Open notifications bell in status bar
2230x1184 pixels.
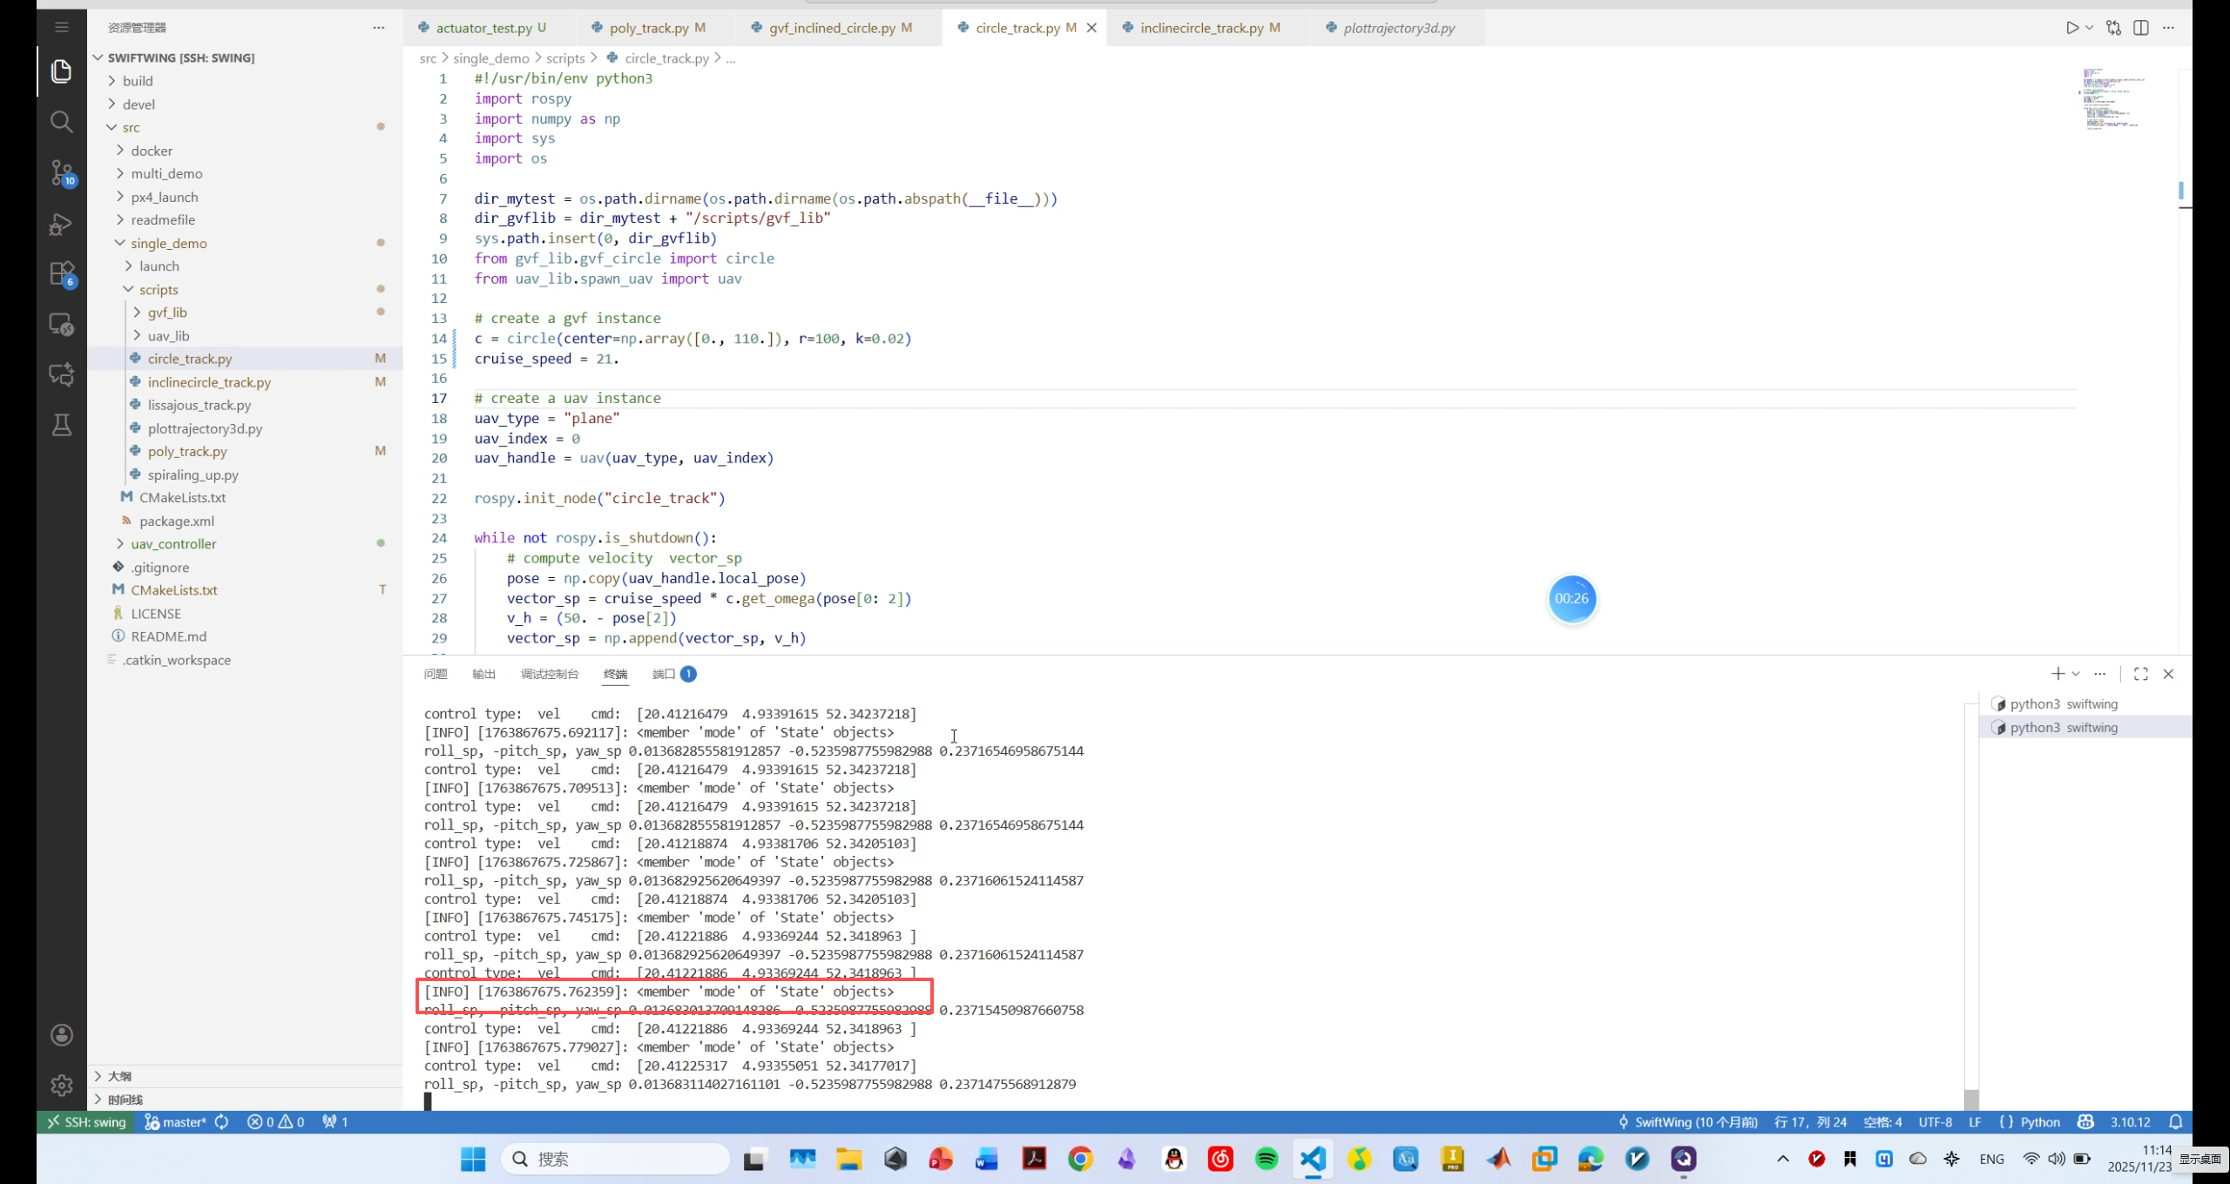point(2176,1122)
